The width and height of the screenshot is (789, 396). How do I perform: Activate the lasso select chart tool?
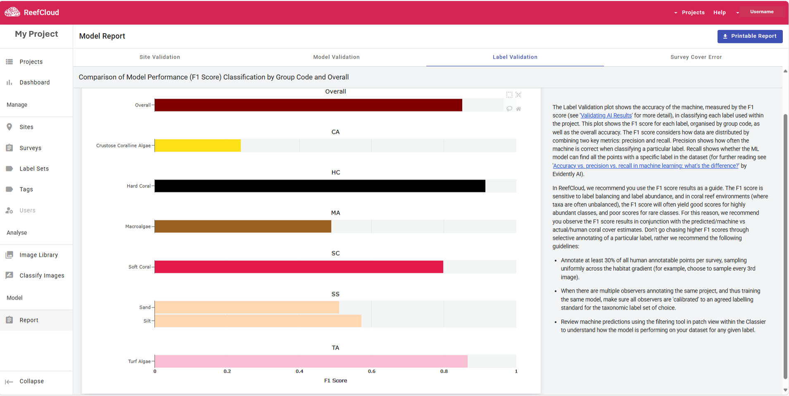[509, 109]
